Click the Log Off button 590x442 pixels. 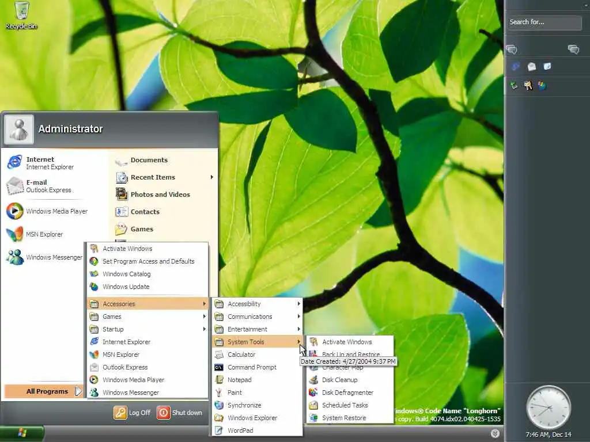click(x=132, y=413)
